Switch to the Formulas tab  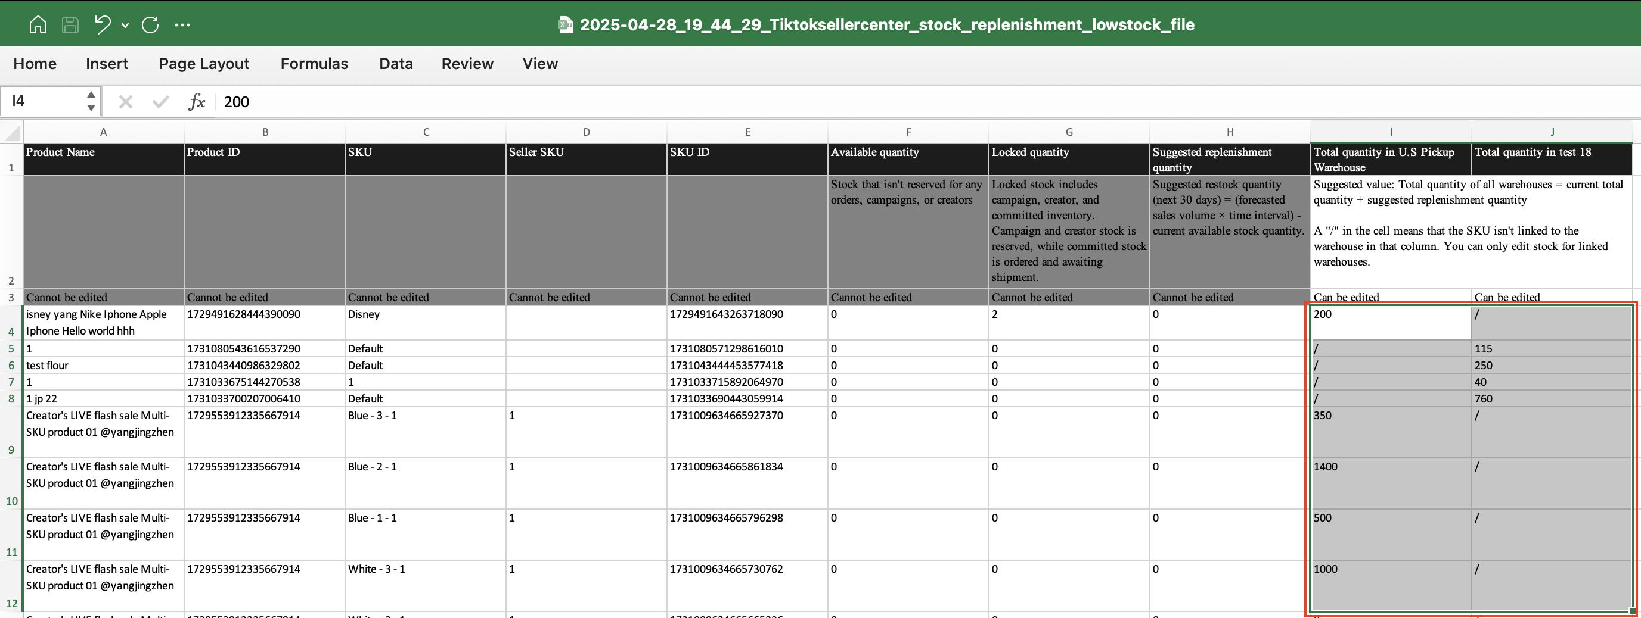314,64
